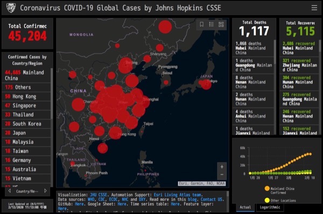This screenshot has width=323, height=214.
Task: Click the confirmed cases list scrollbar
Action: click(52, 94)
